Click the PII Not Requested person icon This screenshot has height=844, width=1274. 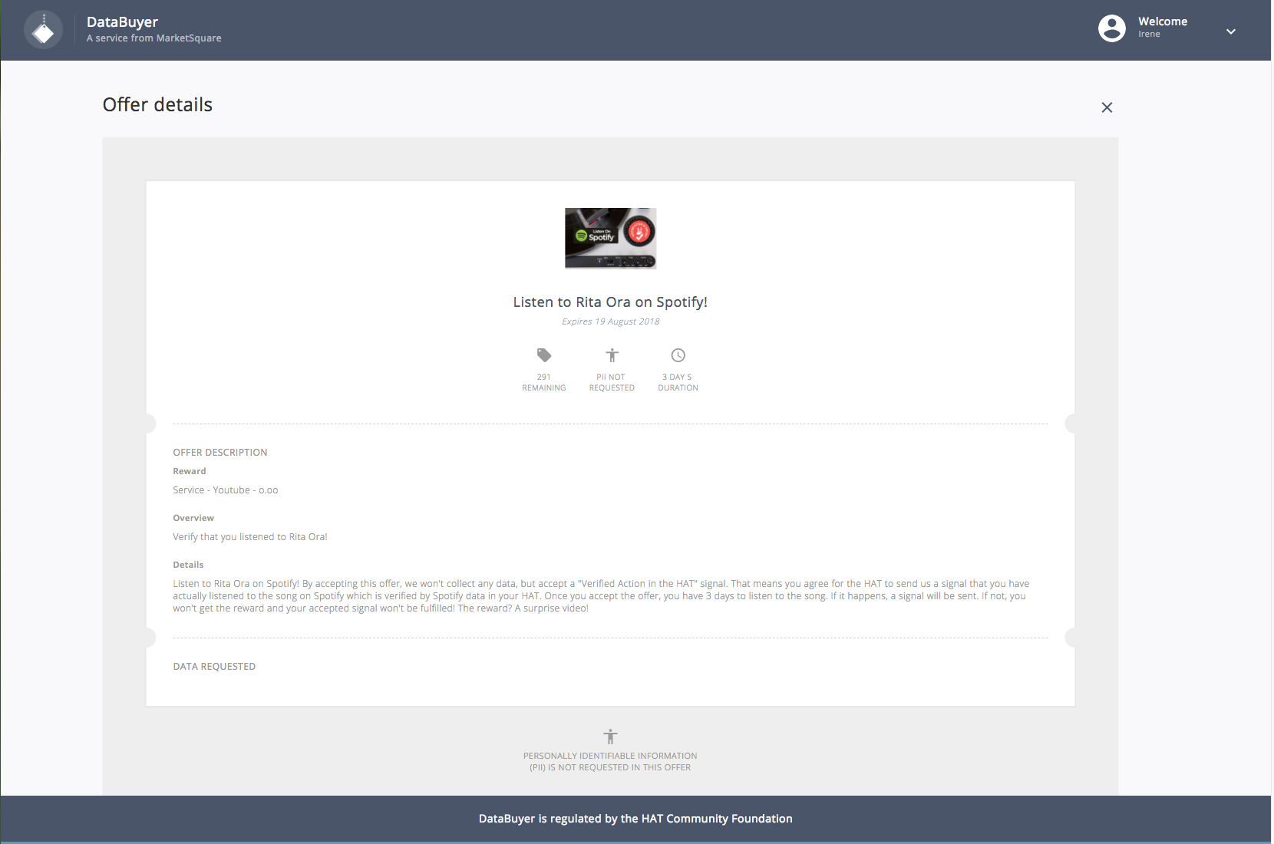tap(612, 355)
